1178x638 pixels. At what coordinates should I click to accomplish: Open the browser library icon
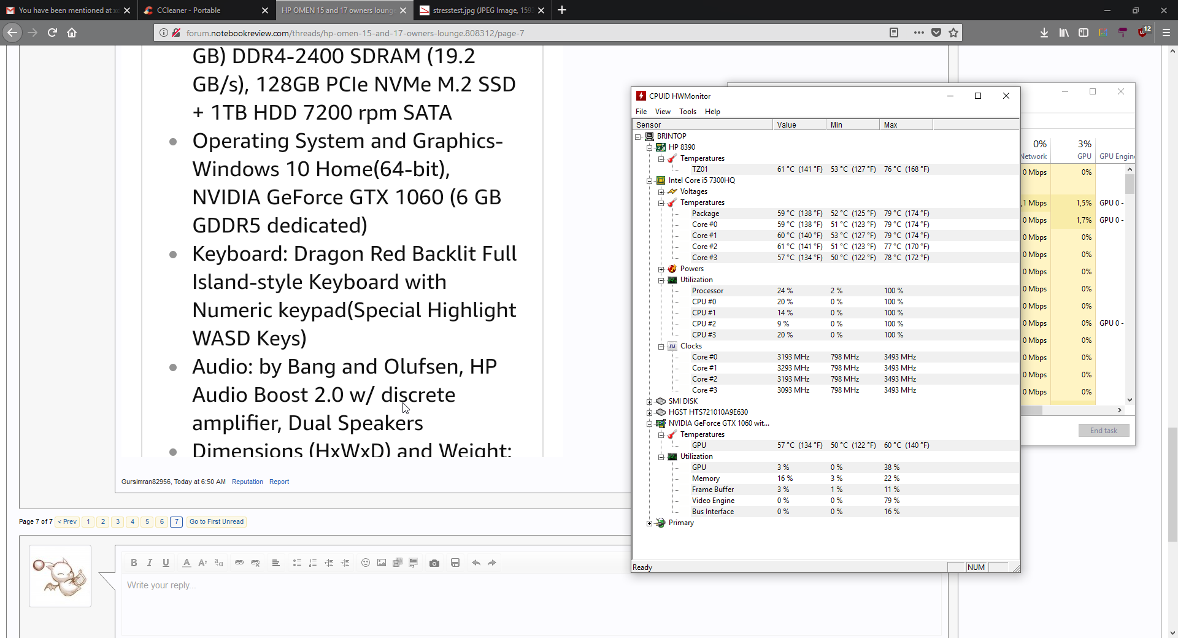coord(1064,33)
